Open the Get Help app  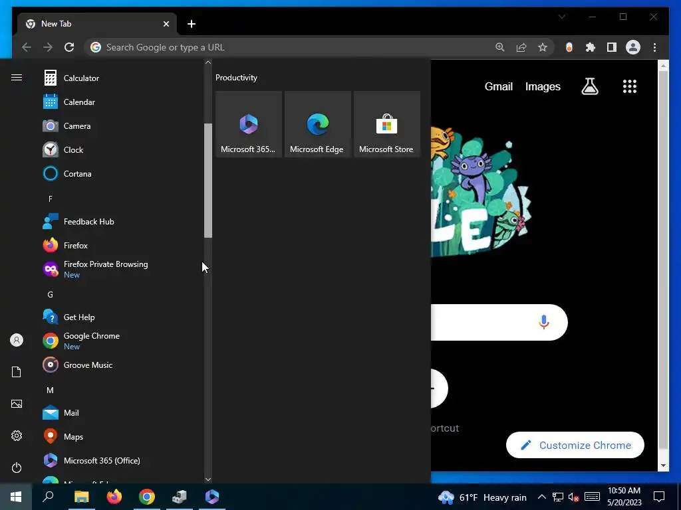click(122, 317)
